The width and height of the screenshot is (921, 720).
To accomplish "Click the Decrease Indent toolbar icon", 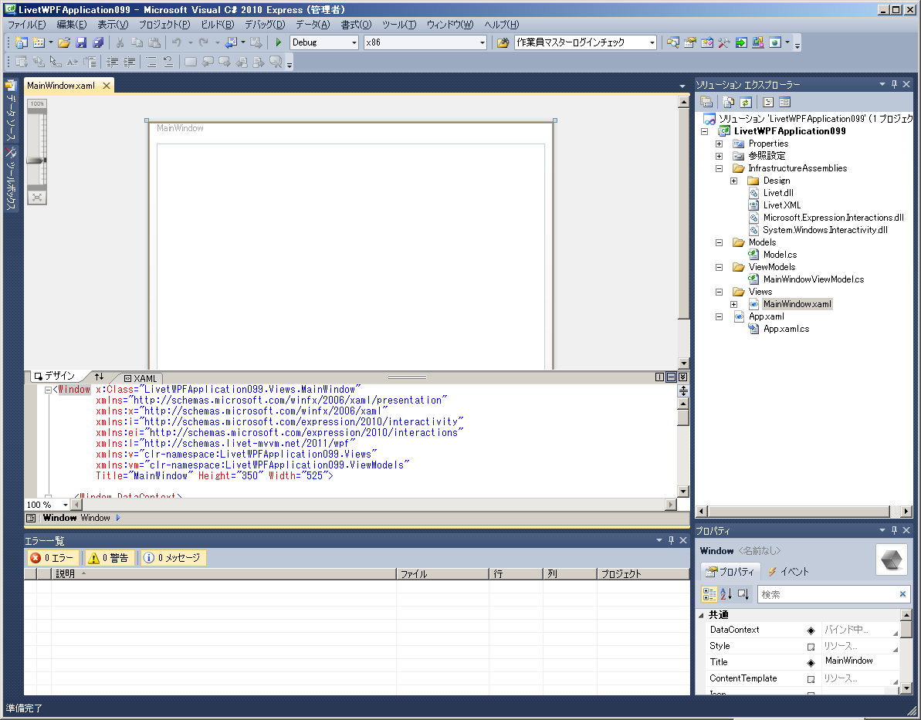I will click(112, 62).
